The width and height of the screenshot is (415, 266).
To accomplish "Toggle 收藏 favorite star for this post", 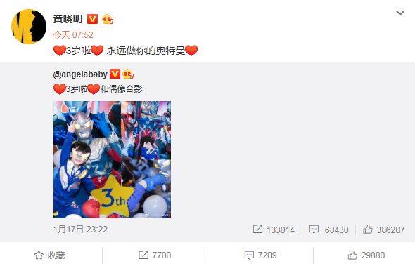I will (49, 255).
